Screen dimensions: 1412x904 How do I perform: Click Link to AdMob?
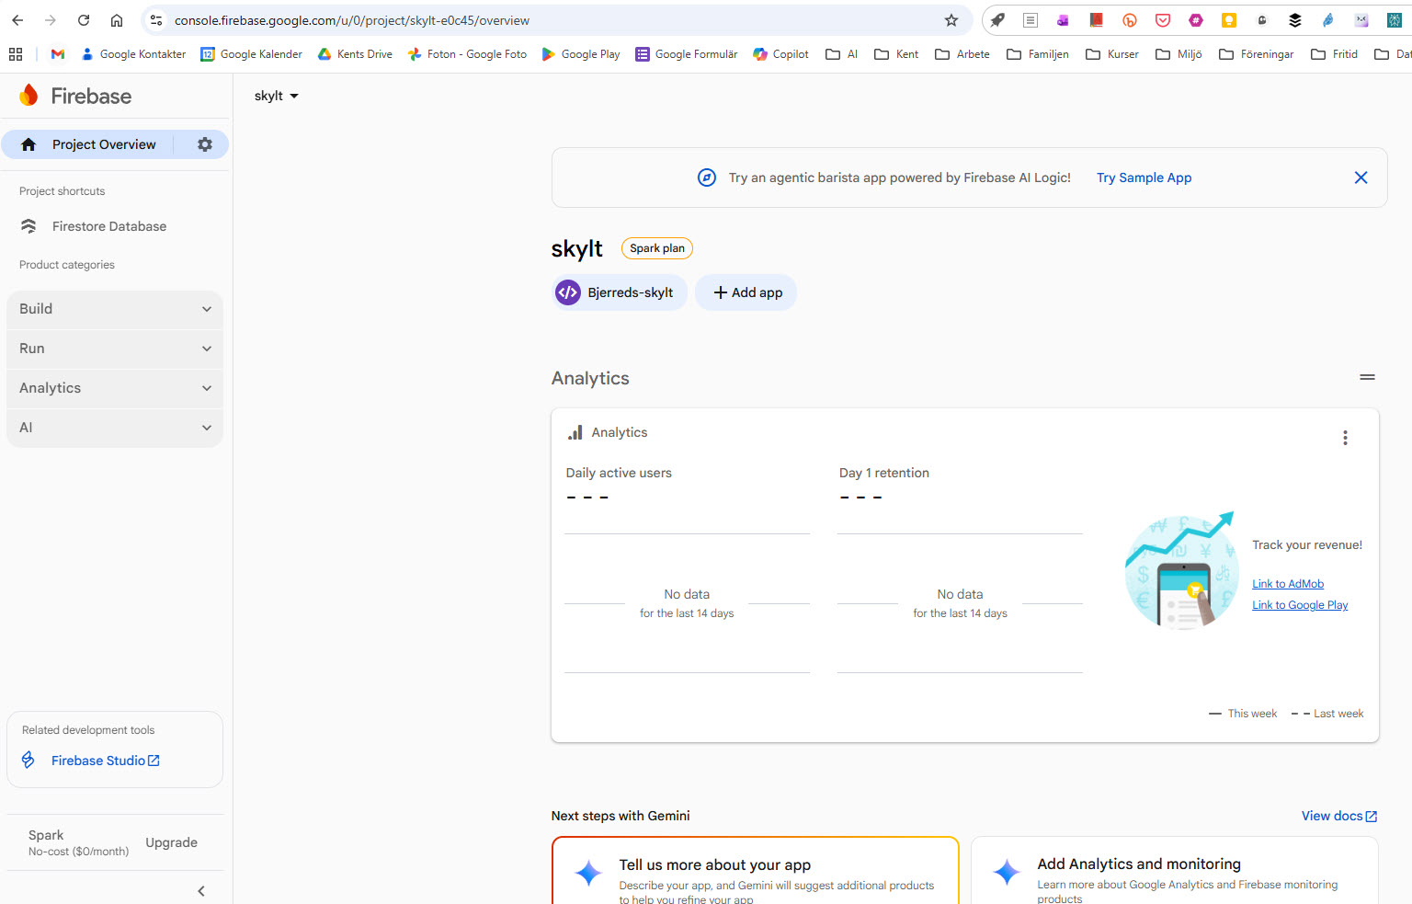pyautogui.click(x=1288, y=584)
